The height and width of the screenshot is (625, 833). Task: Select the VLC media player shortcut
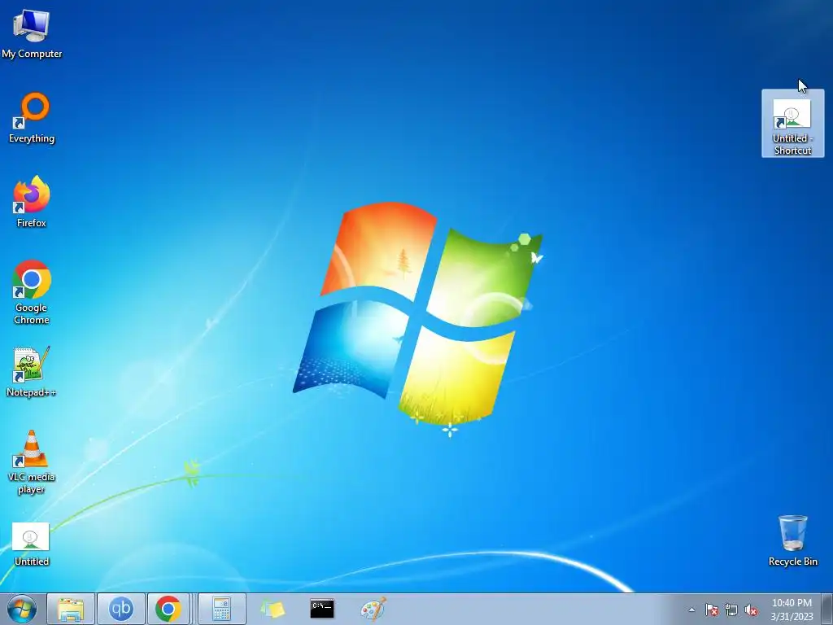[32, 462]
